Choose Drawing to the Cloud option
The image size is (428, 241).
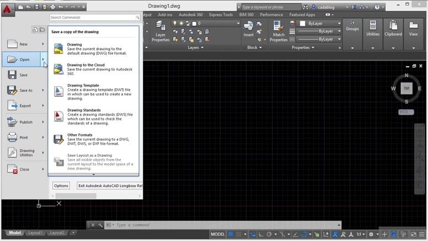(94, 69)
